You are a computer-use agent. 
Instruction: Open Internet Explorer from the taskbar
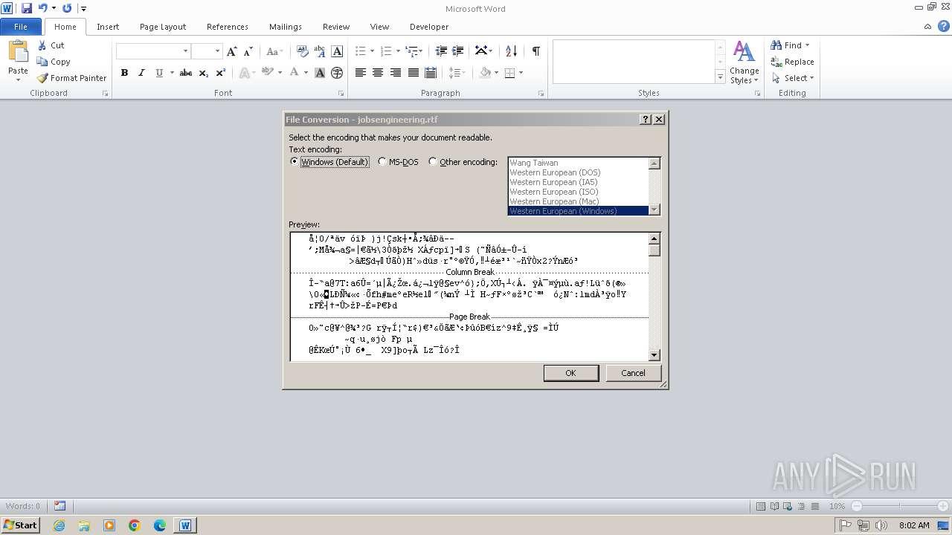pos(59,525)
